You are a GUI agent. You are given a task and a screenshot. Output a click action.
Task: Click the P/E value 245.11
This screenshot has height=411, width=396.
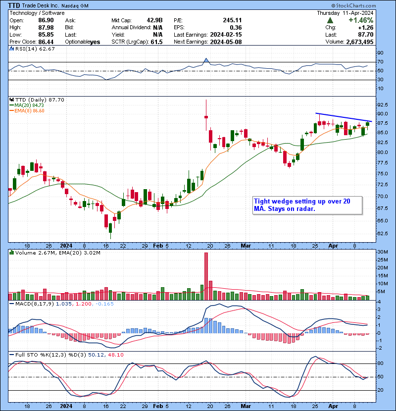click(x=232, y=20)
